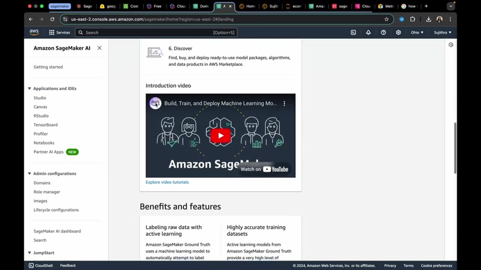
Task: Open the settings gear in AWS header
Action: click(398, 32)
